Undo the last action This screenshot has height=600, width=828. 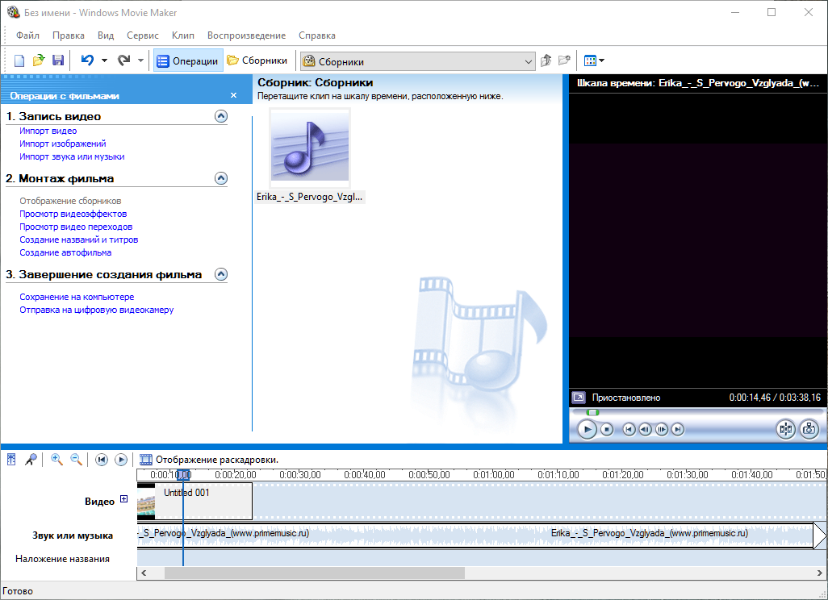(88, 60)
